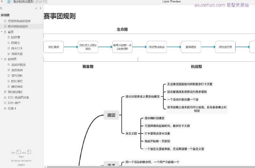Click the 赛事开始前一天24点封团 flow box

(122, 47)
